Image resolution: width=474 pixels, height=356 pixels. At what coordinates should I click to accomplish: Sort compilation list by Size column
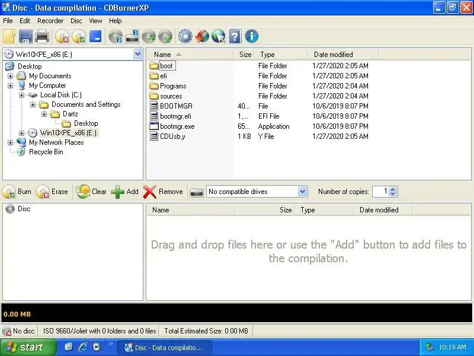pos(265,210)
